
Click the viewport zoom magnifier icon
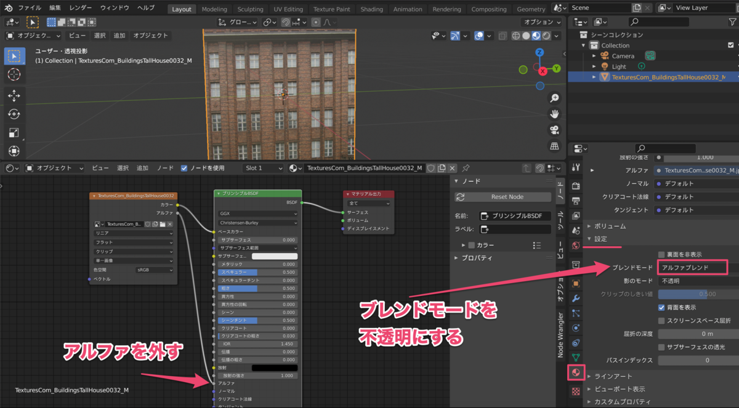[554, 98]
